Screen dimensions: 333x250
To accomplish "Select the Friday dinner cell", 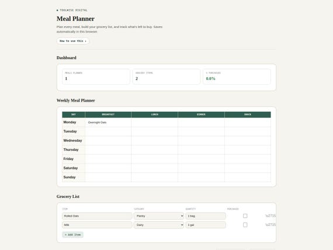I will coord(201,159).
